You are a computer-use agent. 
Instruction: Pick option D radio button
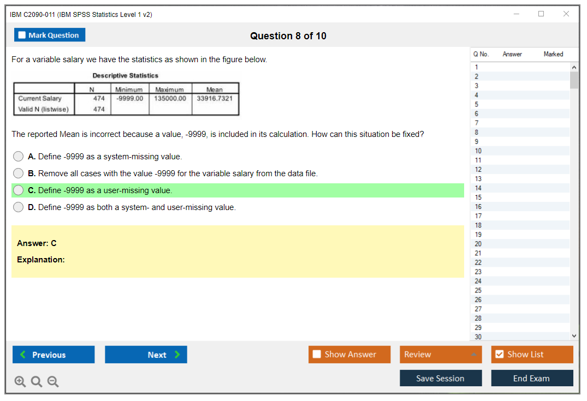pos(19,207)
